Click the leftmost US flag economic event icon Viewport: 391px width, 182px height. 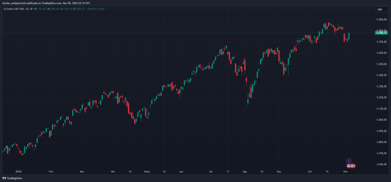tap(349, 166)
